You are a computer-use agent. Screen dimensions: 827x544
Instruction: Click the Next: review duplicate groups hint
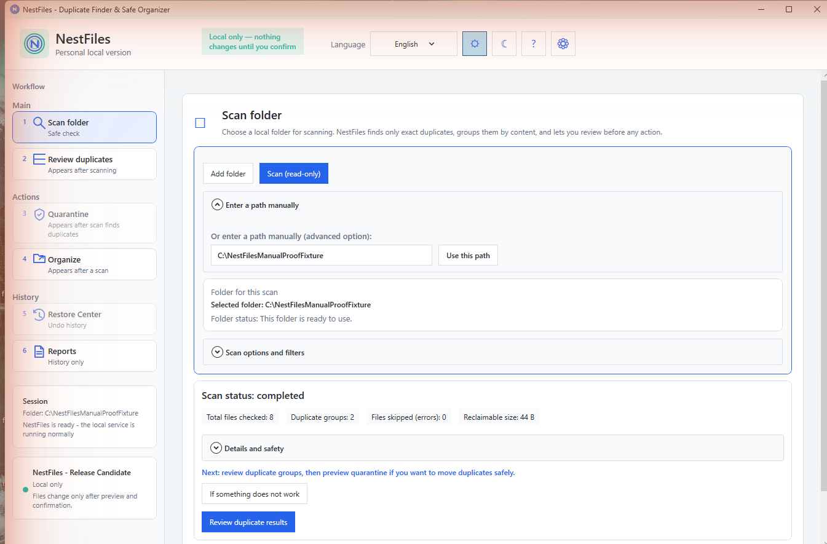pyautogui.click(x=358, y=473)
